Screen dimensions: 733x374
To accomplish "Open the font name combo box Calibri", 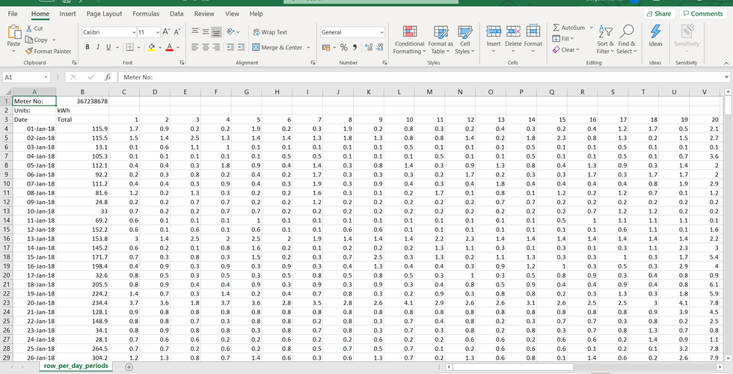I will pyautogui.click(x=109, y=32).
